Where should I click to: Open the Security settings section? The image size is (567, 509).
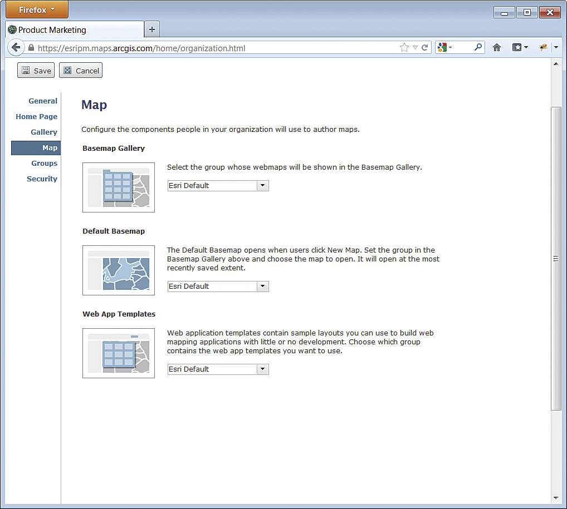[42, 179]
